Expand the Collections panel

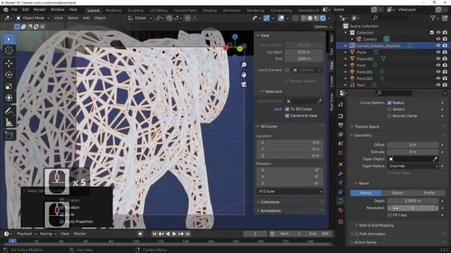269,202
